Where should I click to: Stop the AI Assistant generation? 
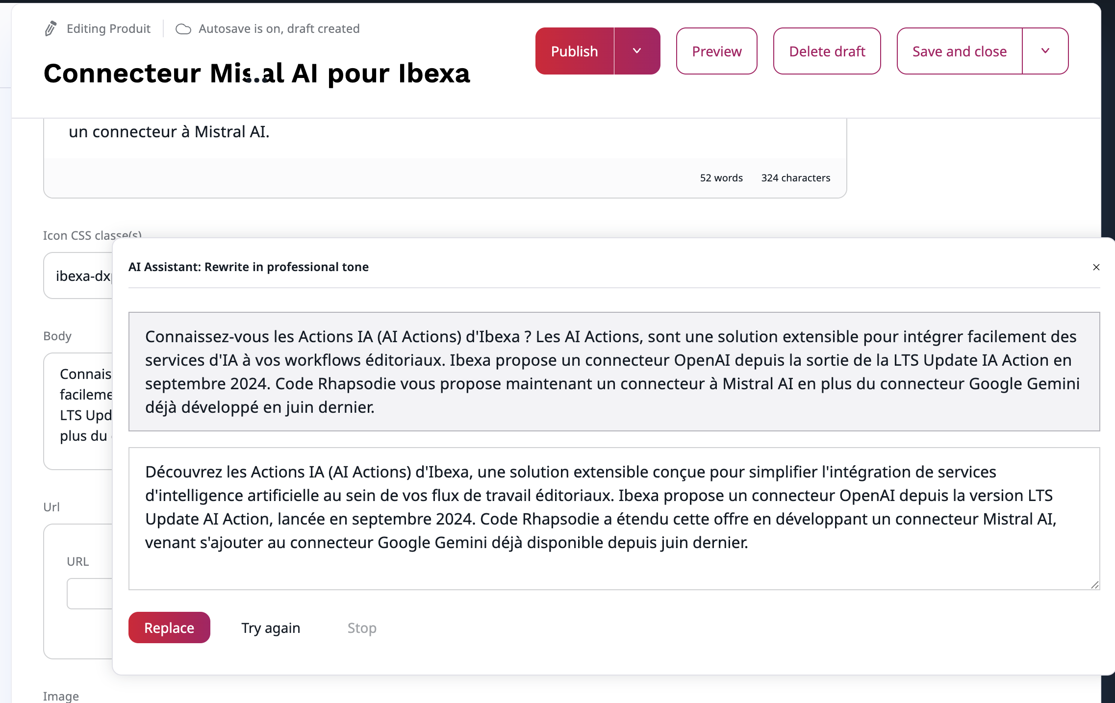(x=362, y=628)
